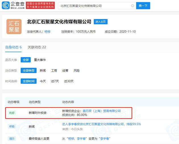Focus the company name search field
Screen dimensions: 179x144
click(97, 6)
